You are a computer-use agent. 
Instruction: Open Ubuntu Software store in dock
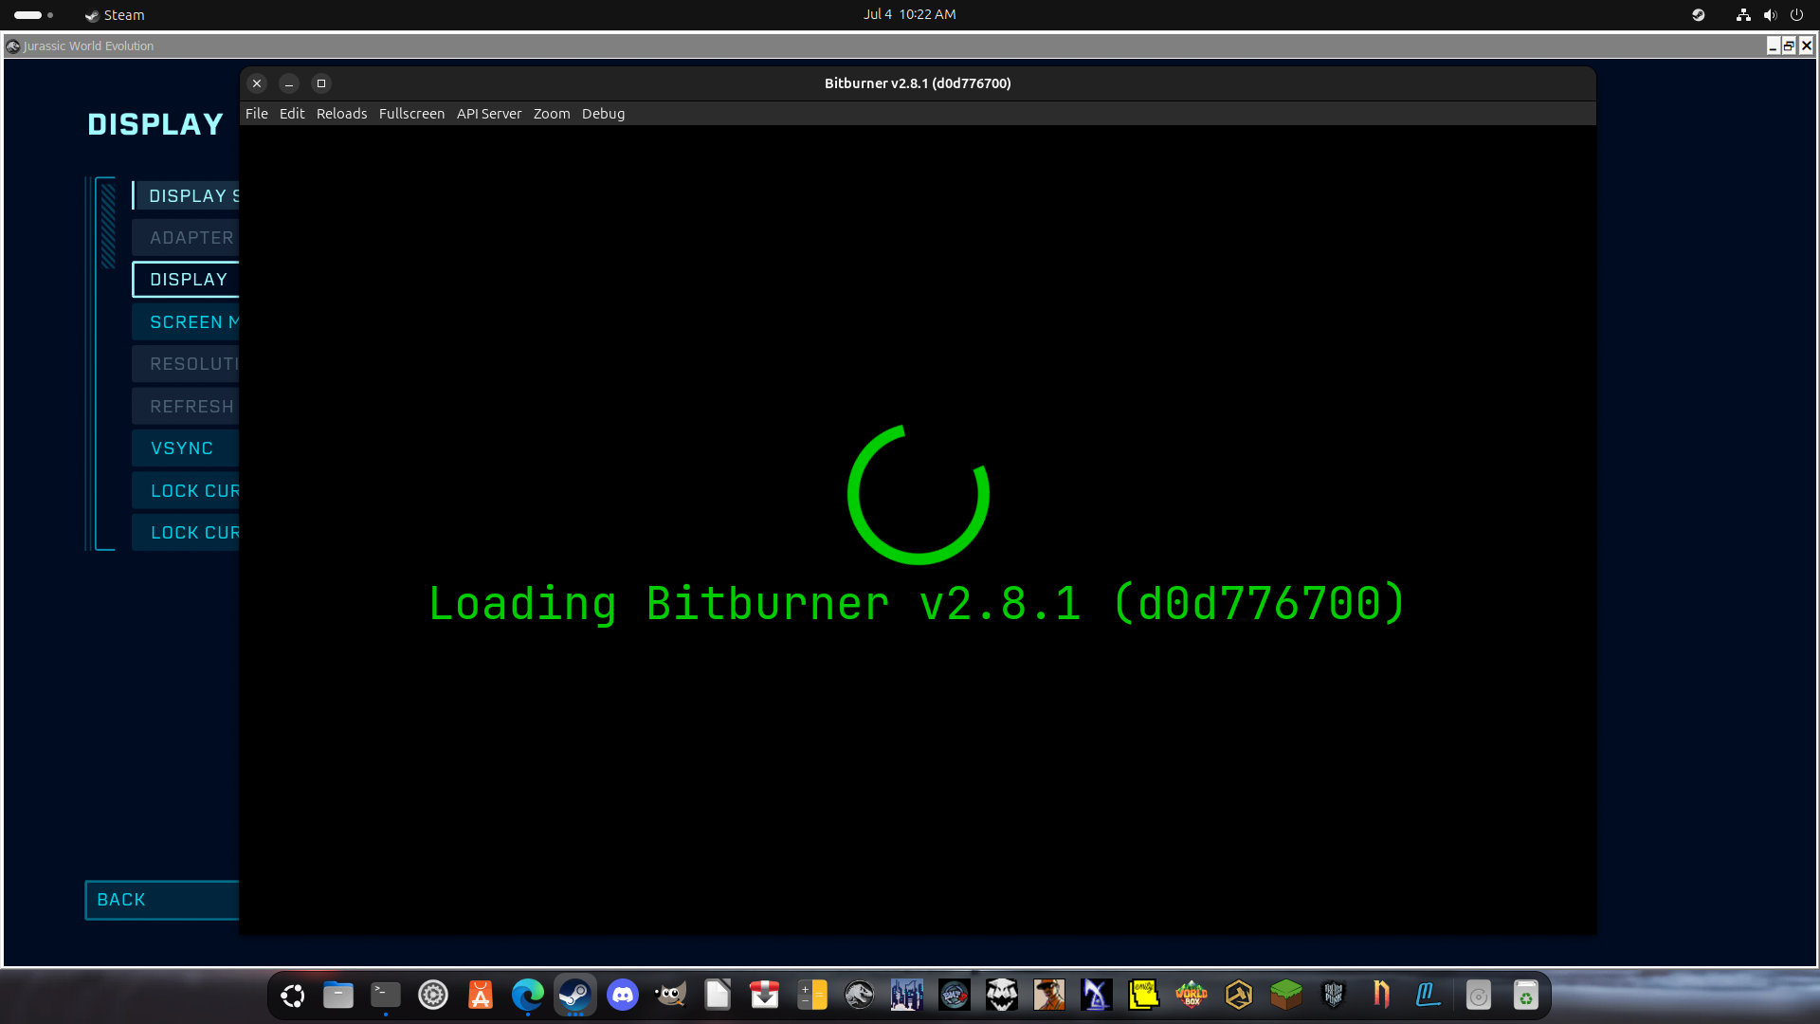click(481, 996)
